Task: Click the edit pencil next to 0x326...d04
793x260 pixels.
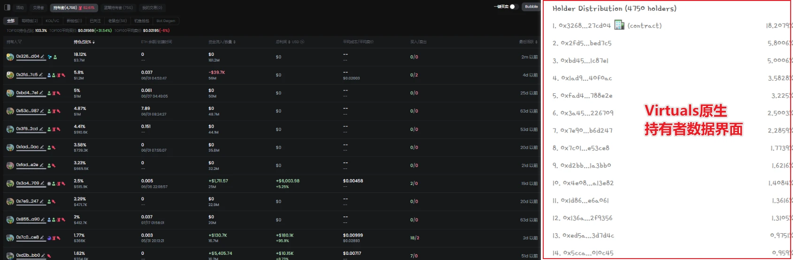Action: pyautogui.click(x=43, y=57)
